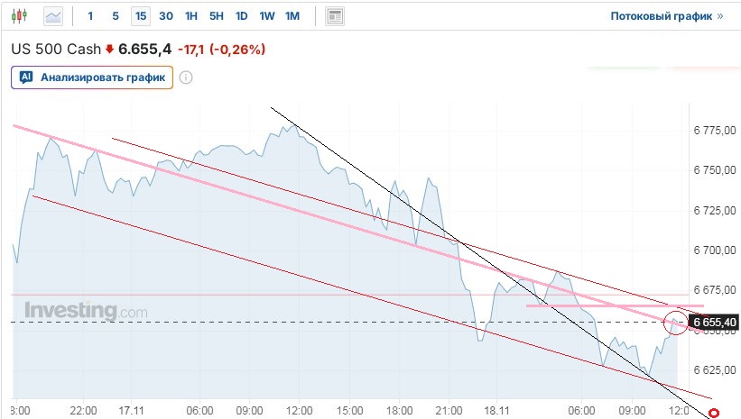Switch to candlestick chart type
741x419 pixels.
coord(20,16)
